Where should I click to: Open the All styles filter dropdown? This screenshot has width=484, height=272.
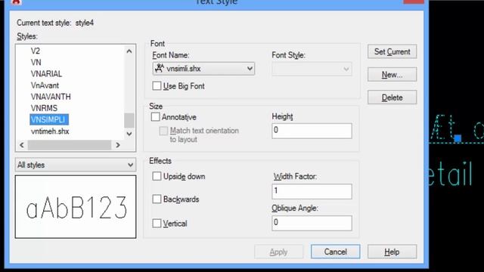(x=76, y=165)
